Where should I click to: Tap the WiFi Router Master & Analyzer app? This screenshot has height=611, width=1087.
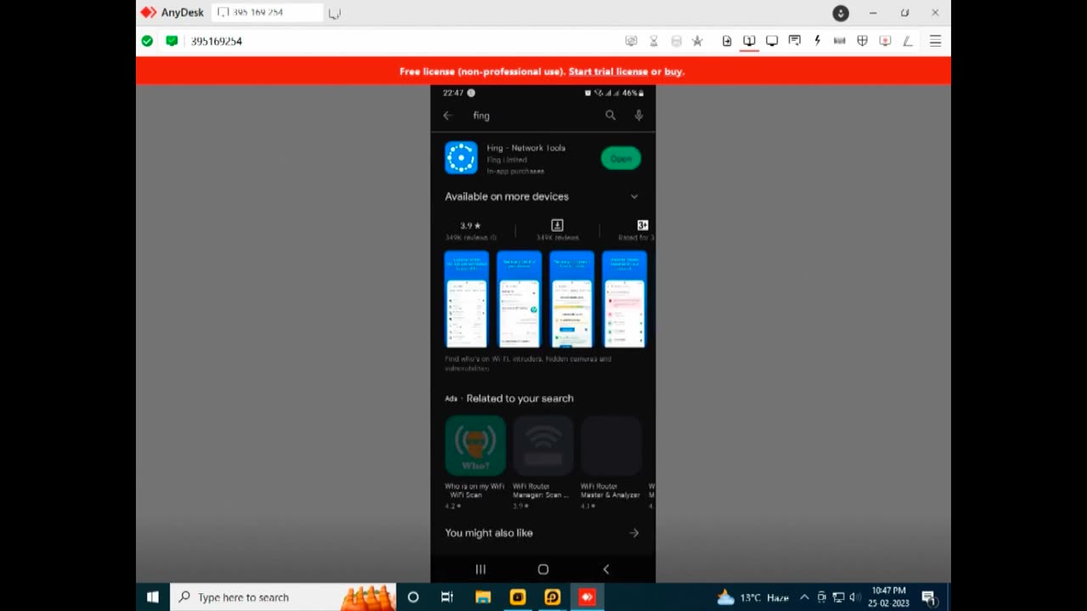coord(611,462)
